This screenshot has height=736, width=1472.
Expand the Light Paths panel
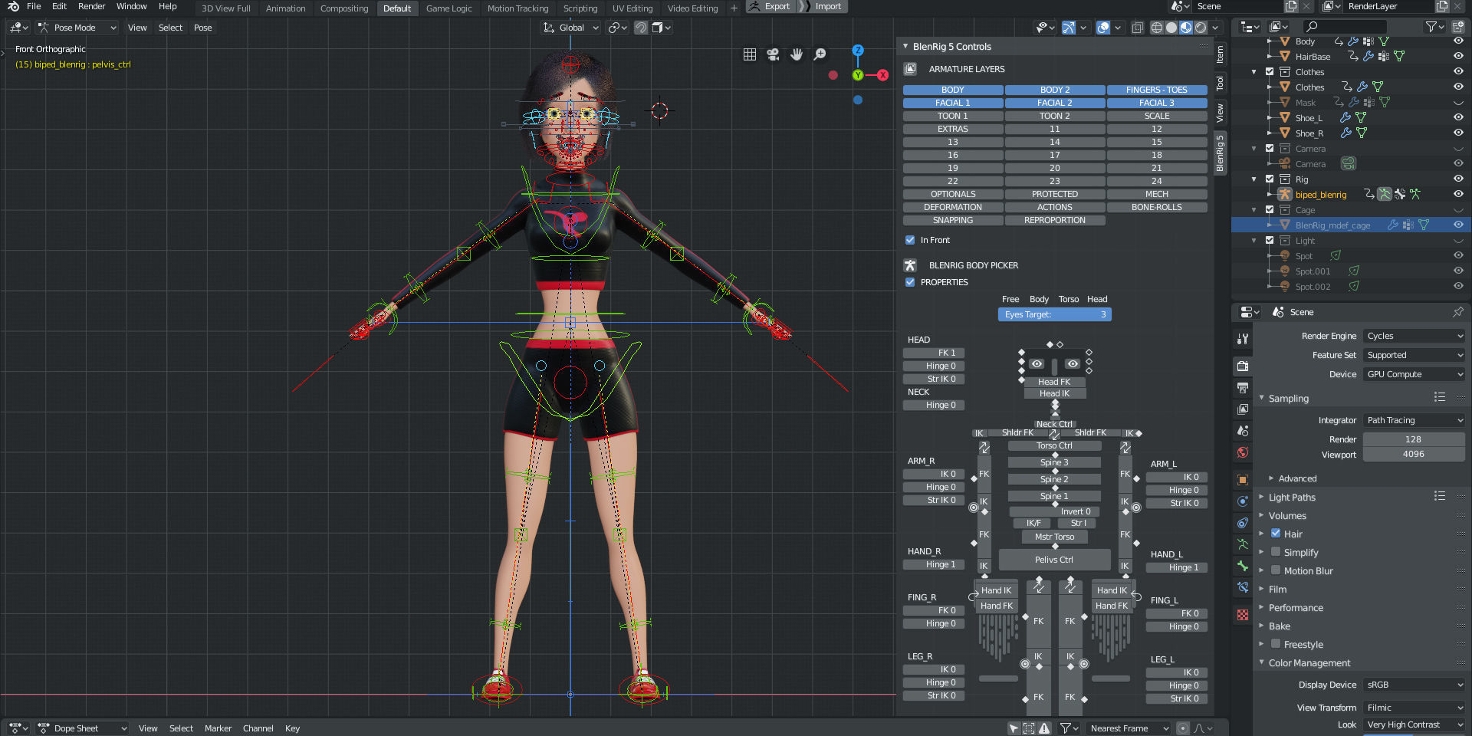[x=1292, y=497]
